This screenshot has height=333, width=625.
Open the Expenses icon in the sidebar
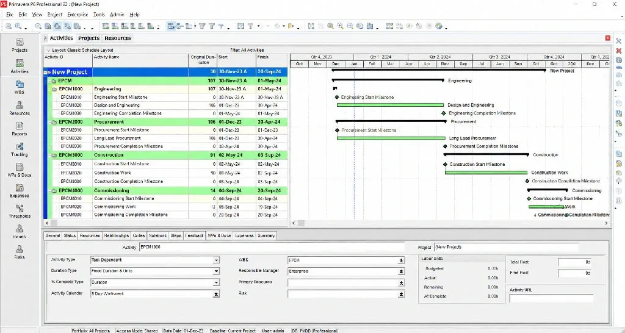point(20,190)
